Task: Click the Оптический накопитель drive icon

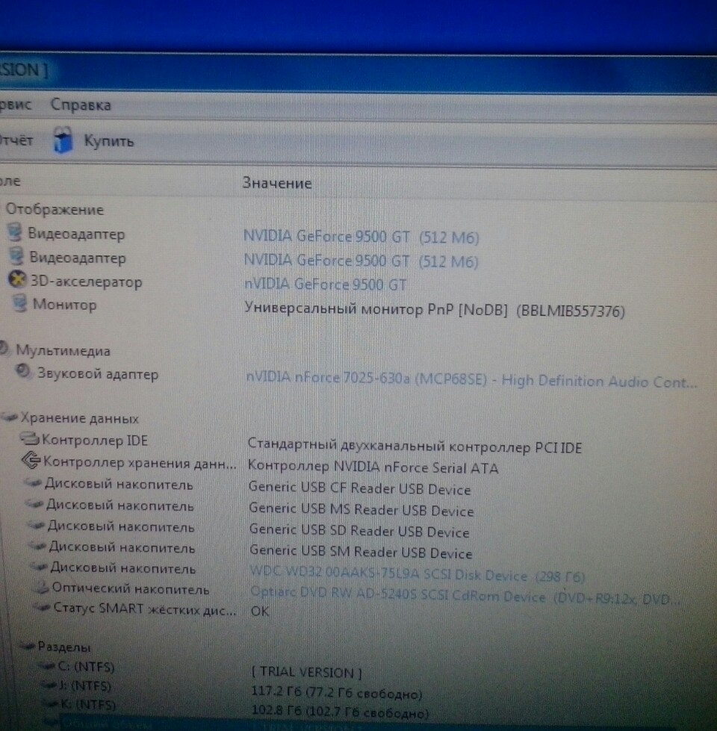Action: click(42, 587)
